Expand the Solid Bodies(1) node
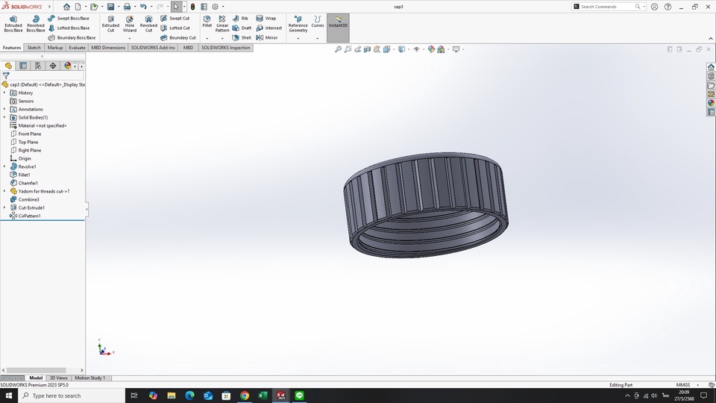 tap(4, 117)
